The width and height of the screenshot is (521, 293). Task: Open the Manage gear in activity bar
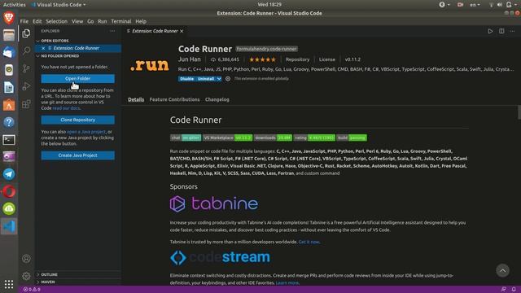point(26,276)
